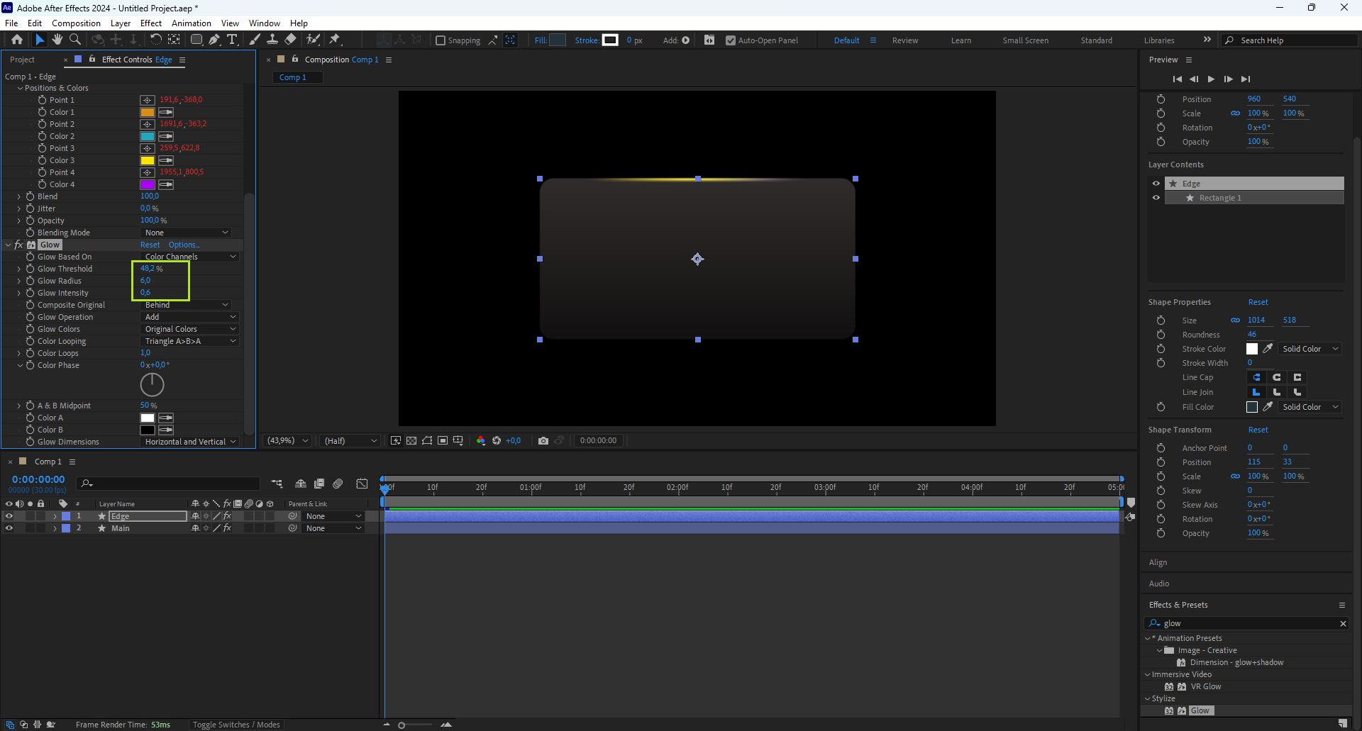Uncheck the Auto-Open Panel checkbox
This screenshot has height=731, width=1362.
pos(731,40)
